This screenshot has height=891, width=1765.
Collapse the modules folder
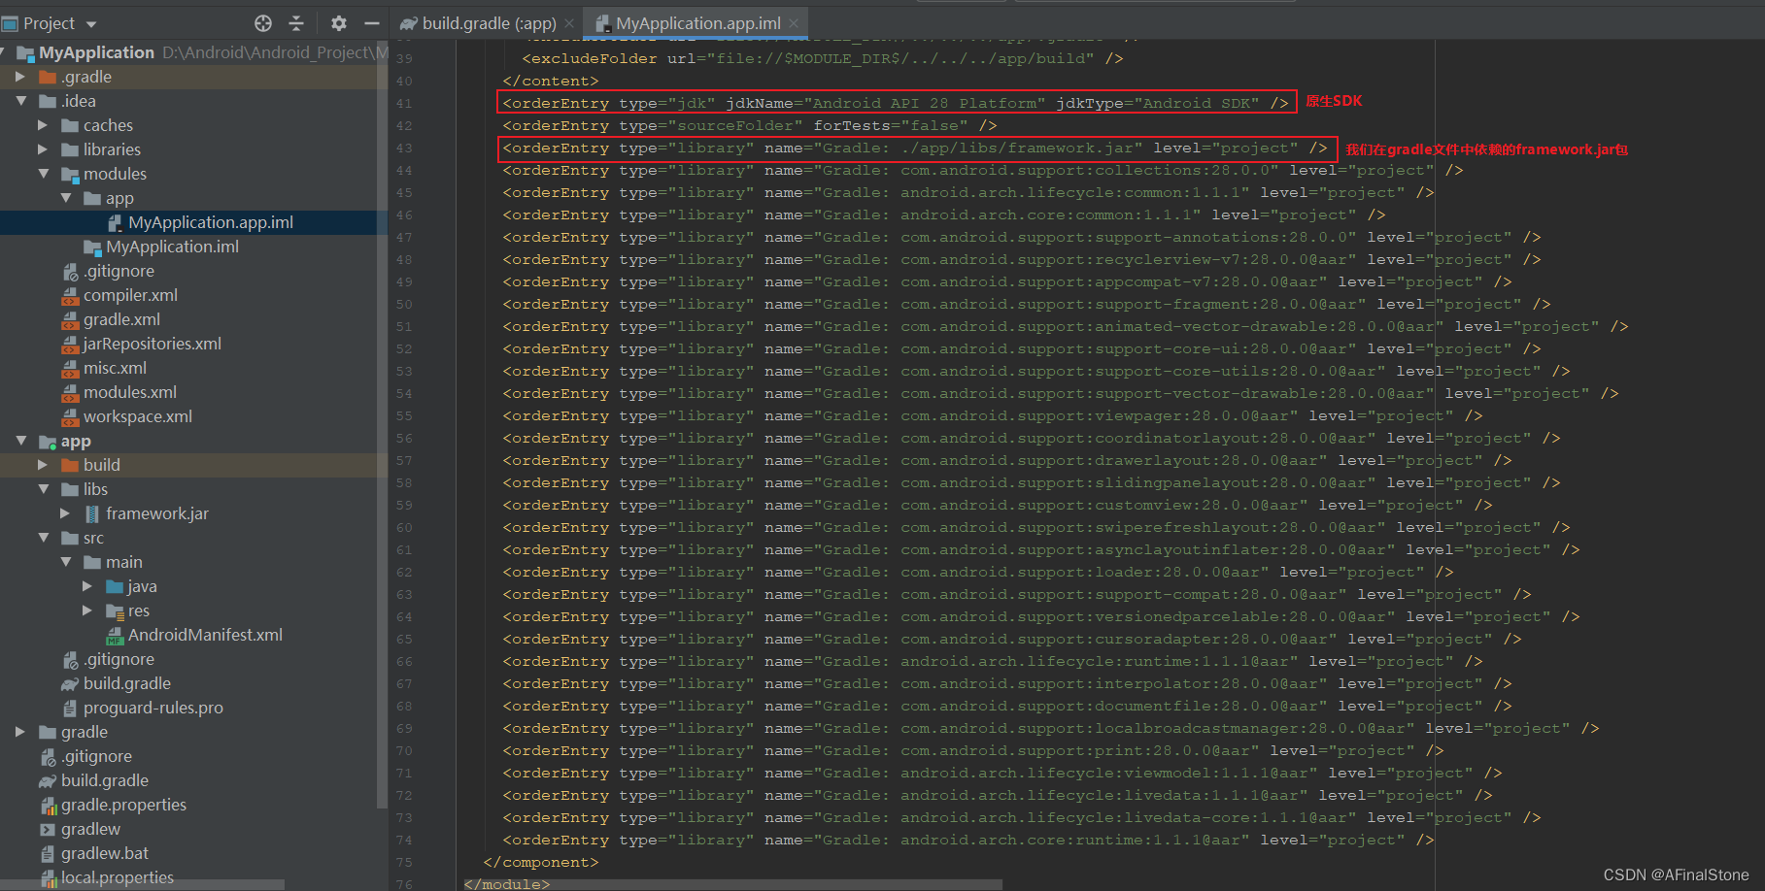(43, 174)
